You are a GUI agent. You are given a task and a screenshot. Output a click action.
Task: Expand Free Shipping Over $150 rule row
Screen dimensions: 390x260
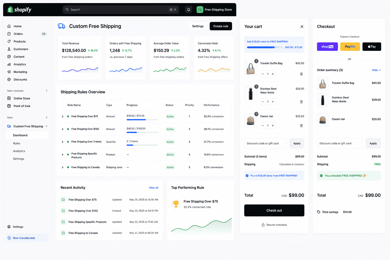63,129
